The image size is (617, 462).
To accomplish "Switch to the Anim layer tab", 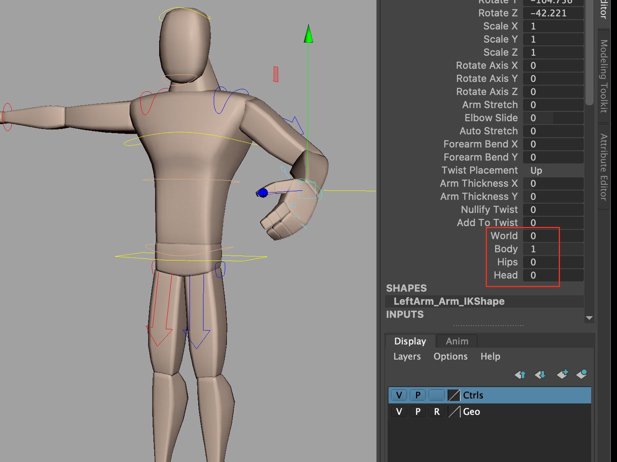I will [457, 341].
